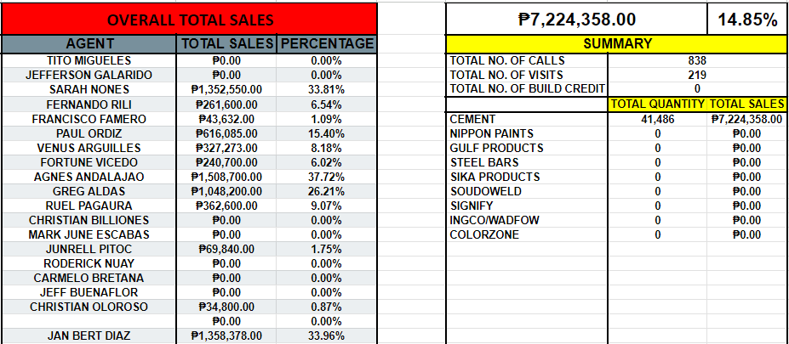Select Greg Aldas's 26.21% percentage cell
This screenshot has width=789, height=344.
click(x=327, y=191)
